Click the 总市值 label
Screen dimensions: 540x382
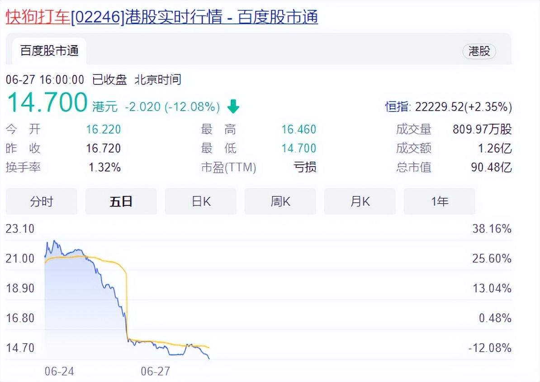point(414,168)
